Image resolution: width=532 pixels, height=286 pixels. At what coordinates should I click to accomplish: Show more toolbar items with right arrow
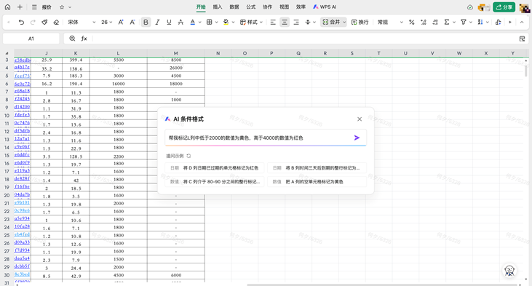click(510, 22)
